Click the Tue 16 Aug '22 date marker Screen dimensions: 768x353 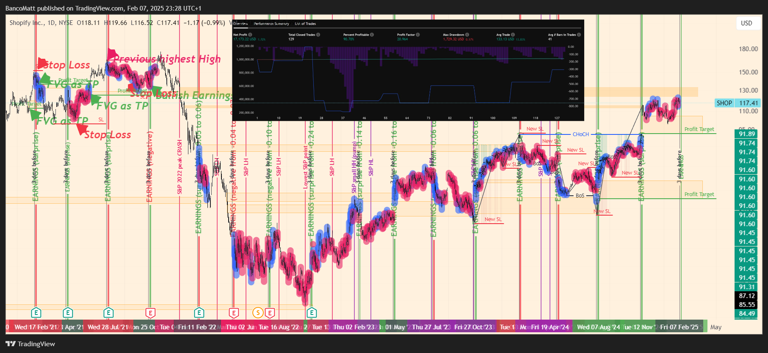[279, 327]
